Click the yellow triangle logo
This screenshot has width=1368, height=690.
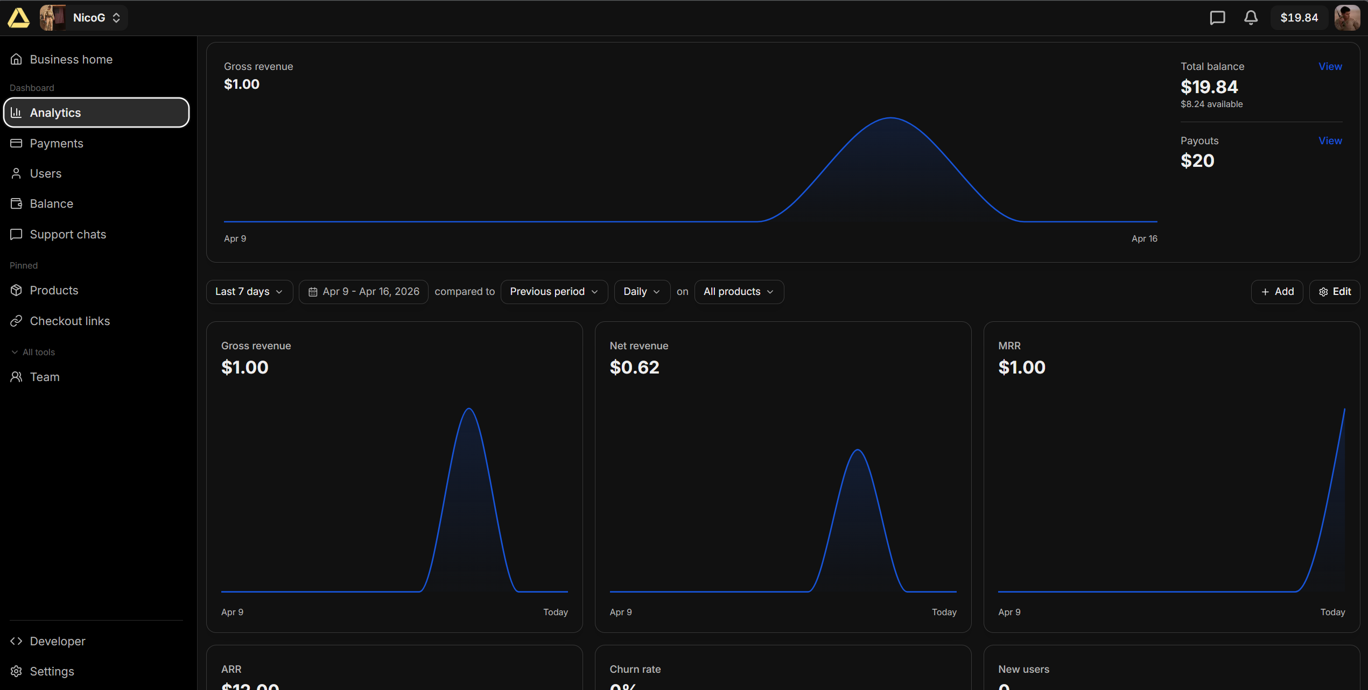click(18, 18)
